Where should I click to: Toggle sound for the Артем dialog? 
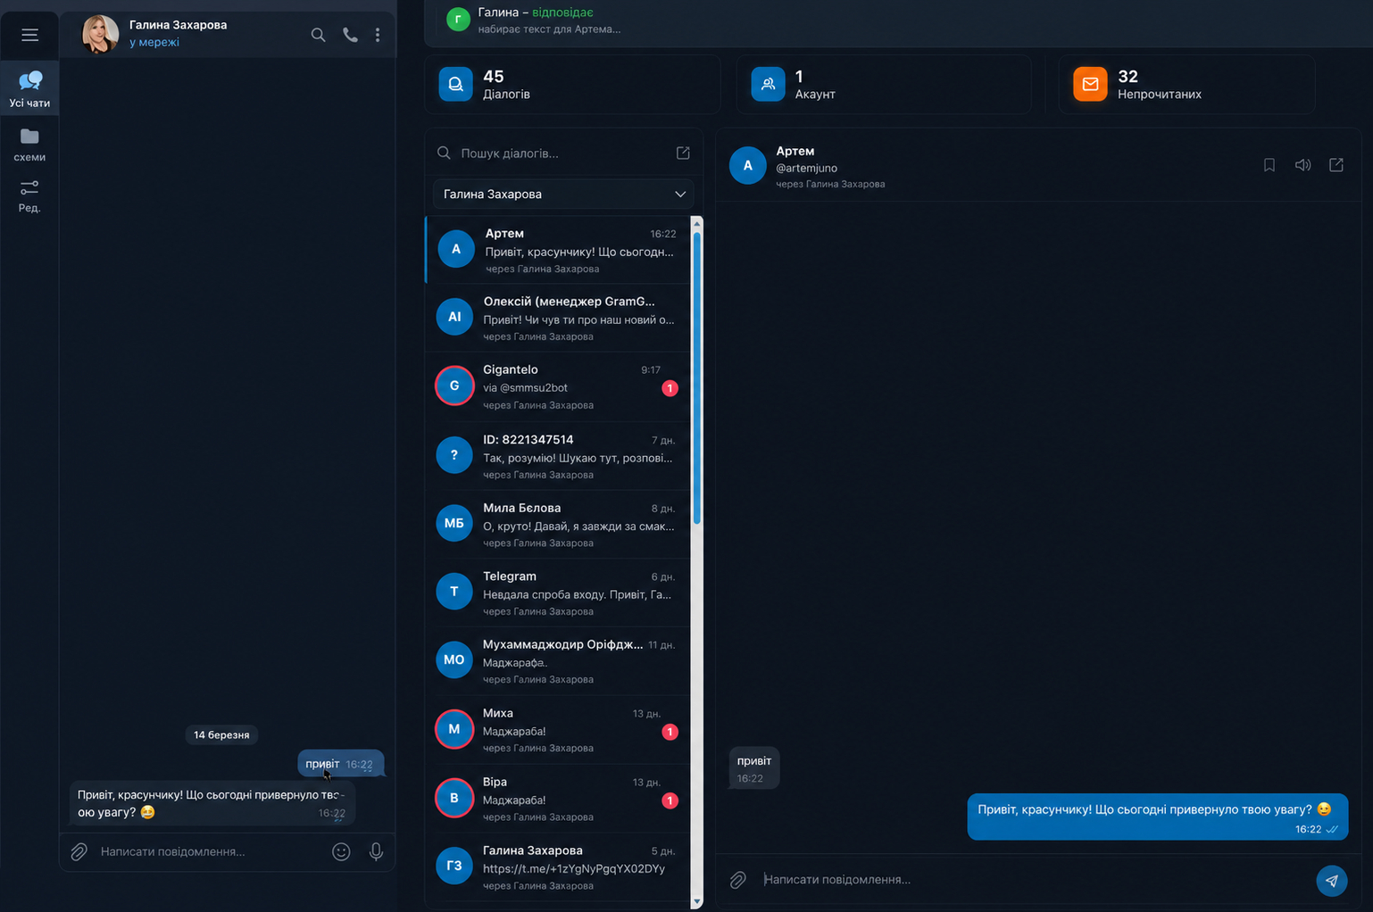[x=1302, y=165]
